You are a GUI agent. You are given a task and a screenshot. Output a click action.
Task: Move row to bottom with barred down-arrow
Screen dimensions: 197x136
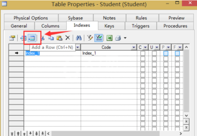coord(43,133)
